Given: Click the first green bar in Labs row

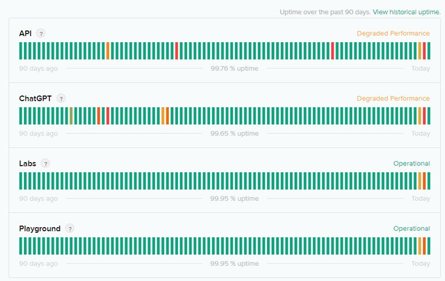Looking at the screenshot, I should (x=21, y=181).
